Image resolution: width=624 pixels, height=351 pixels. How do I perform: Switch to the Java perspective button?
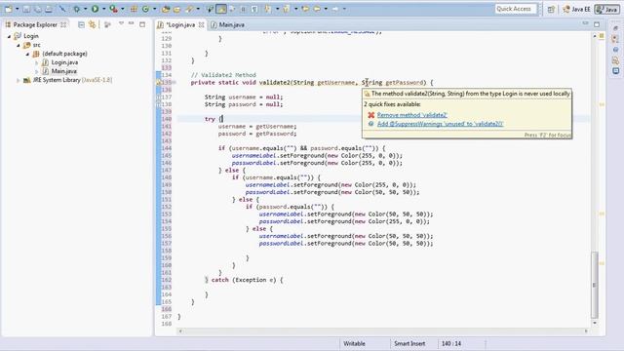tap(606, 9)
